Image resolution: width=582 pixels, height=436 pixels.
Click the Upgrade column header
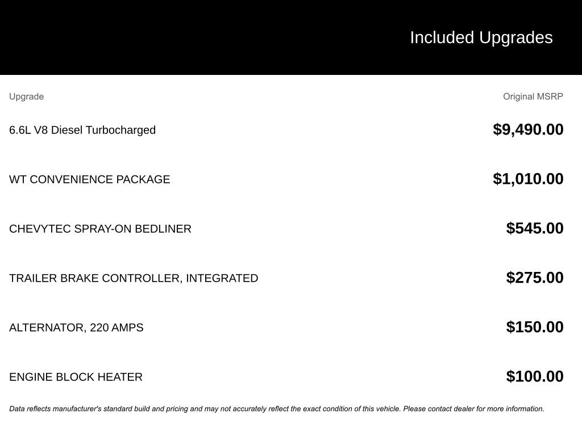[26, 97]
